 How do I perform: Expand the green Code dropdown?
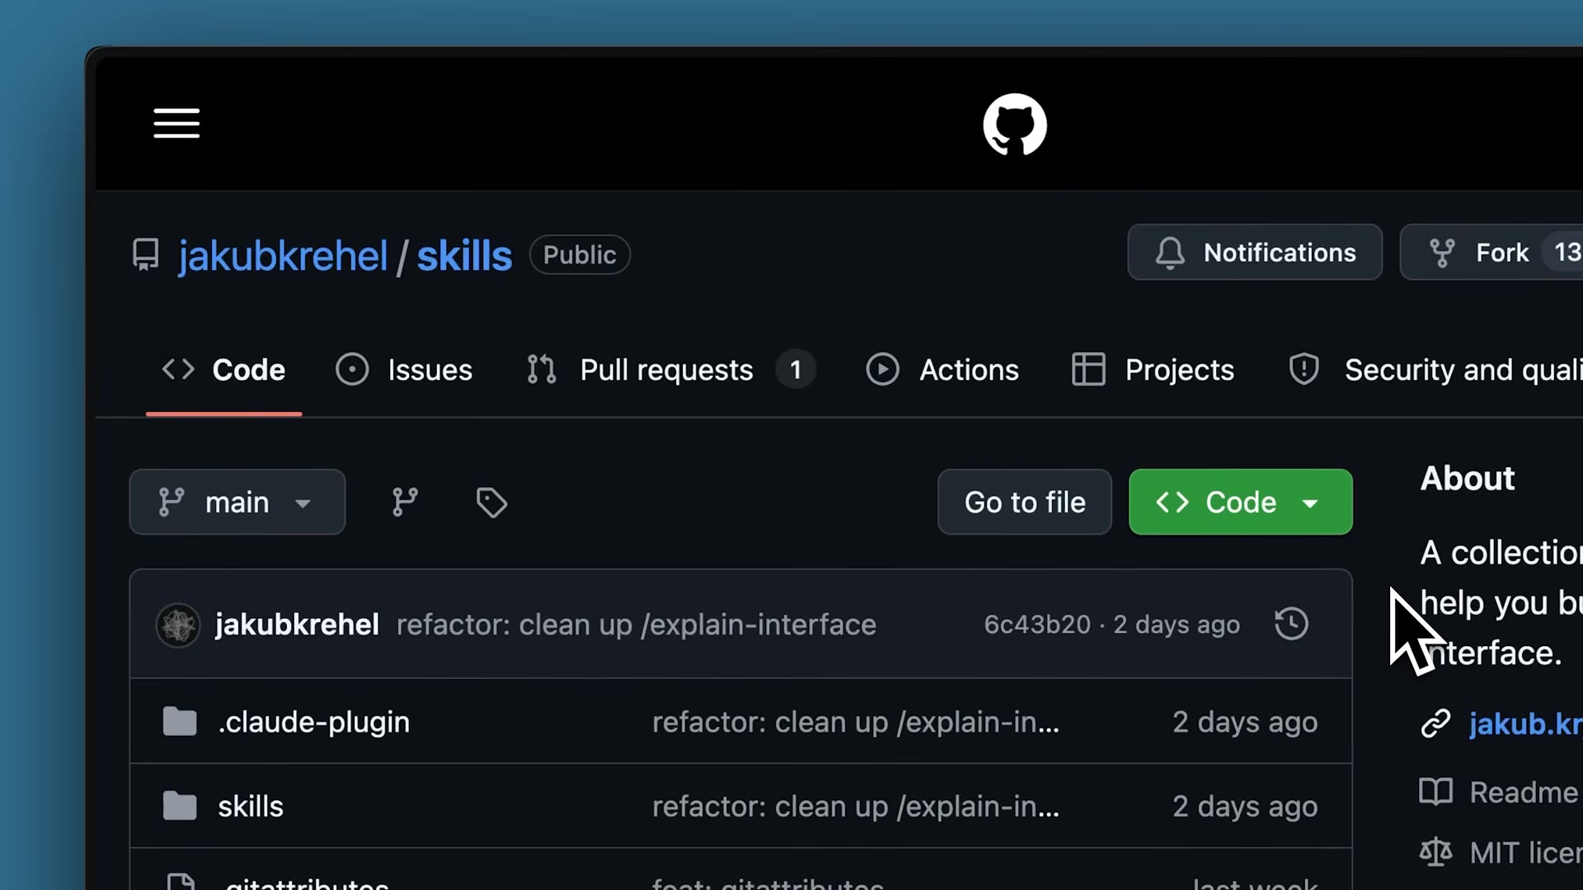1241,502
